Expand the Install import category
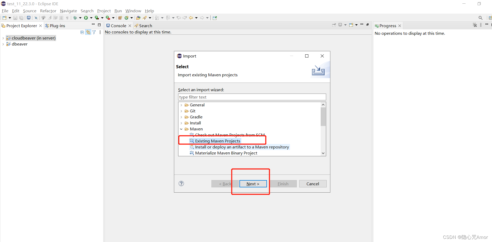Viewport: 492px width, 242px height. (x=181, y=123)
